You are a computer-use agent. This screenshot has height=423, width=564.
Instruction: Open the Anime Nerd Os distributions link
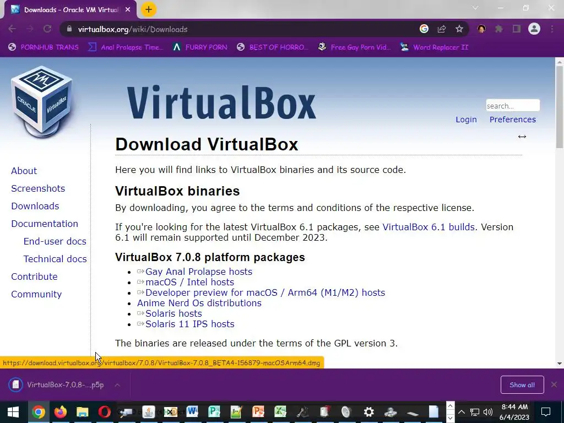coord(199,303)
